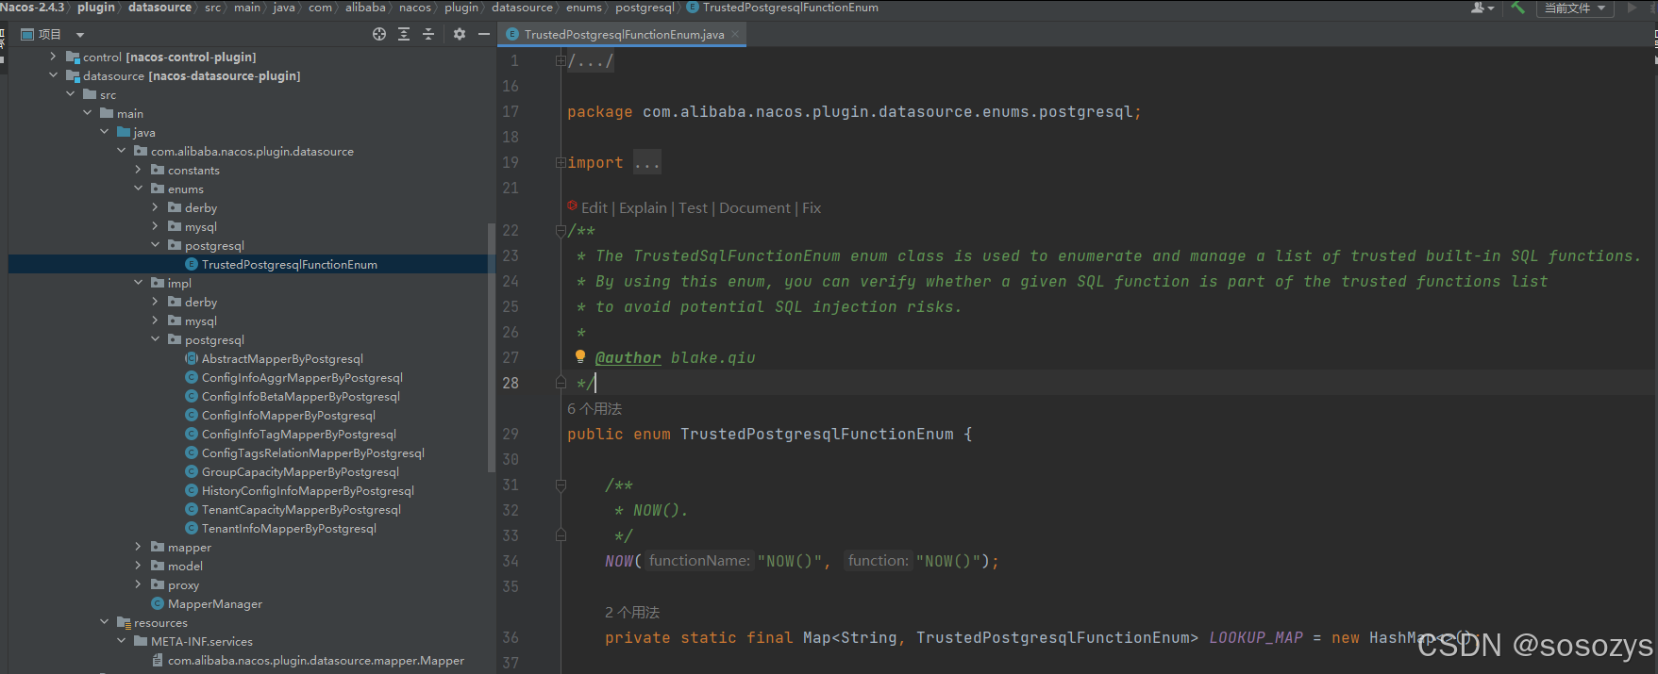Screen dimensions: 1658x674
Task: Select ConfigInfoTagMapperByPostgresql in the tree
Action: [x=299, y=434]
